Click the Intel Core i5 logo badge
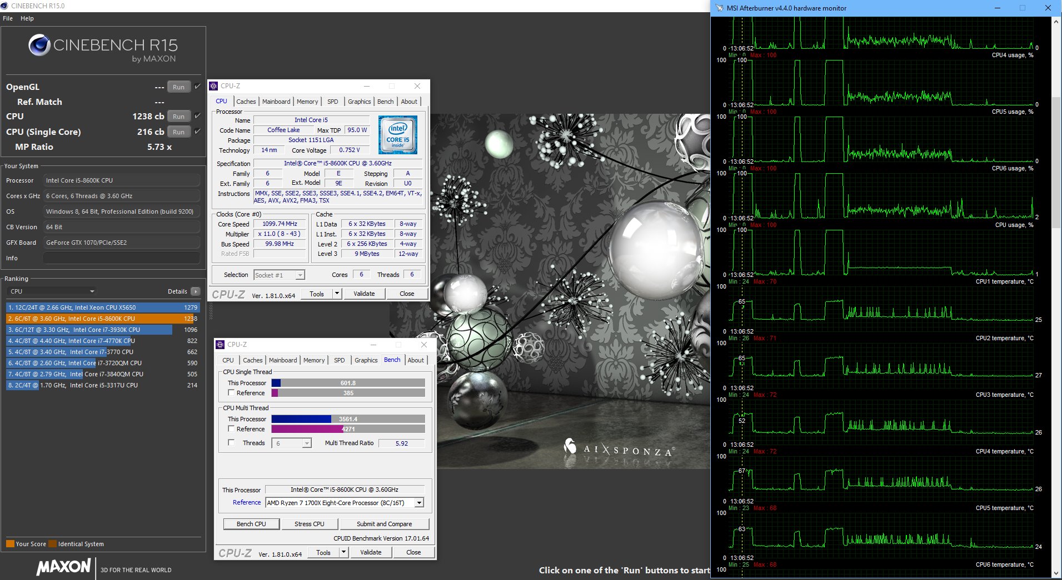The height and width of the screenshot is (580, 1062). [397, 135]
